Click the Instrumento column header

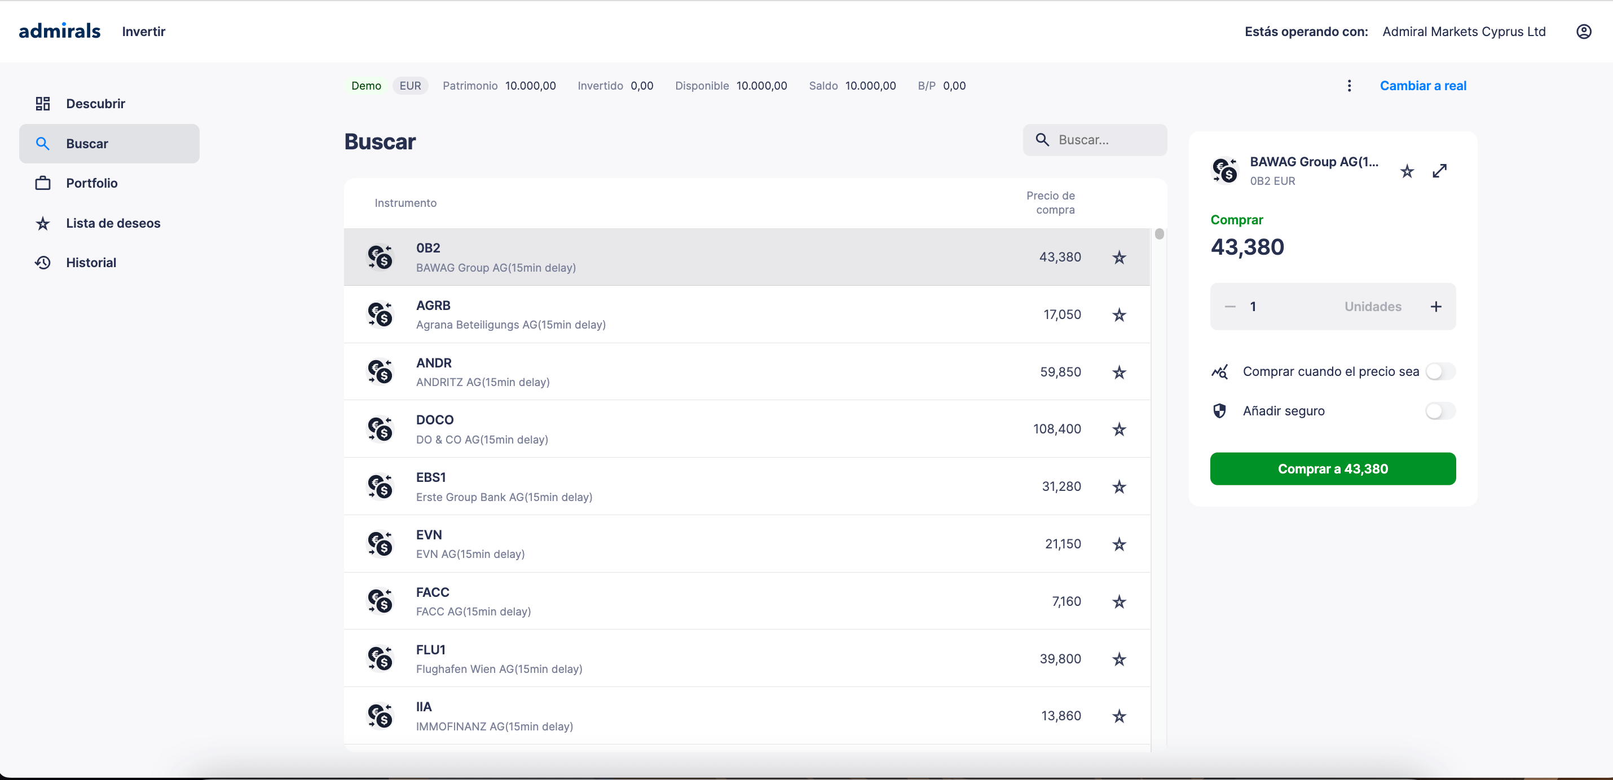tap(405, 203)
